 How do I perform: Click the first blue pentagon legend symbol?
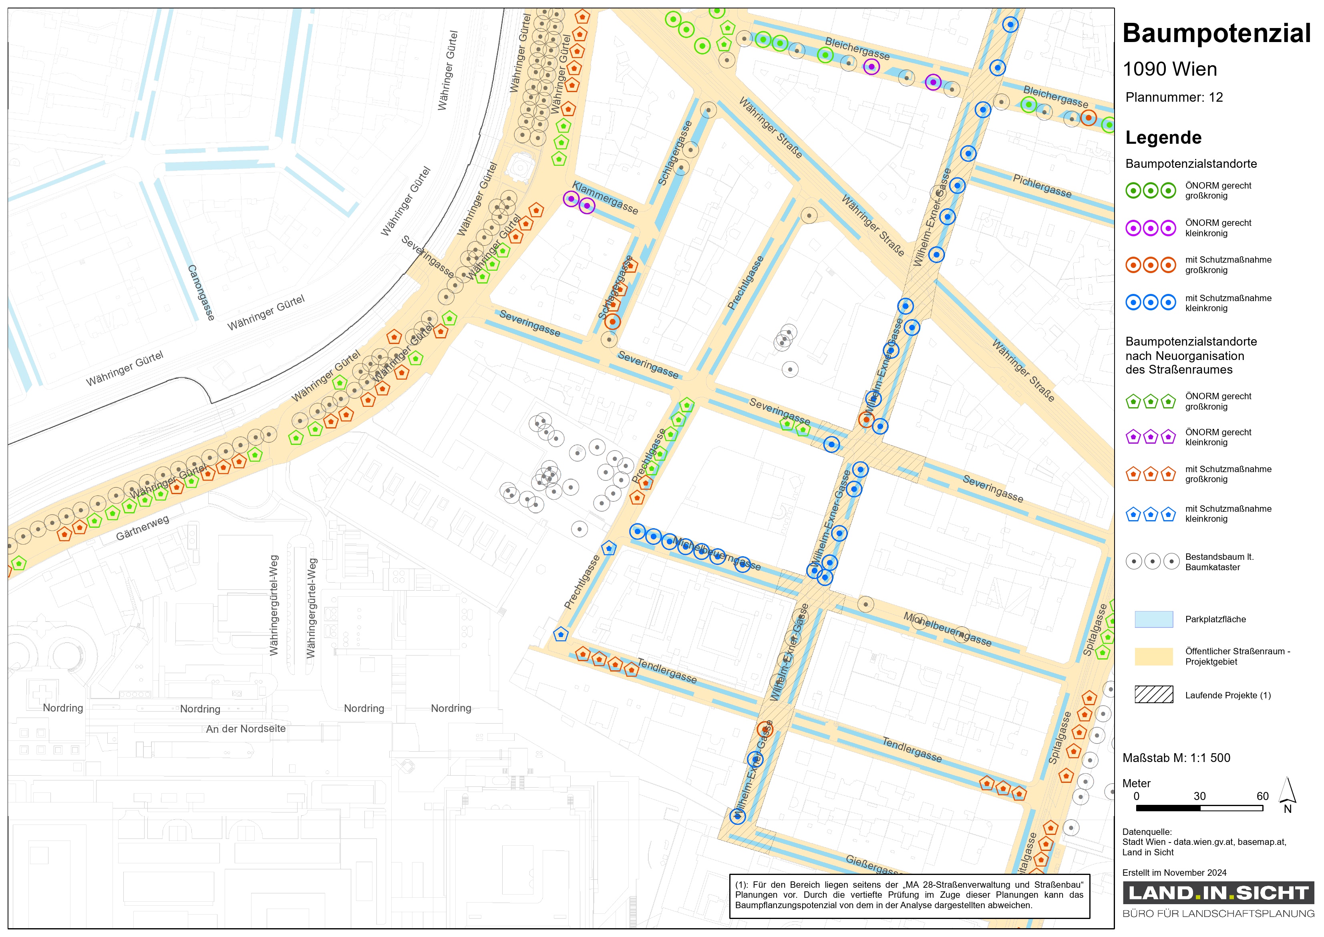[x=1133, y=514]
